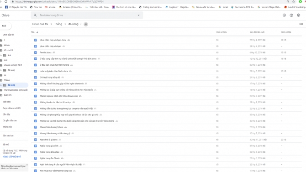Open the 'New Tab' bookmark
This screenshot has height=172, width=306.
point(36,7)
